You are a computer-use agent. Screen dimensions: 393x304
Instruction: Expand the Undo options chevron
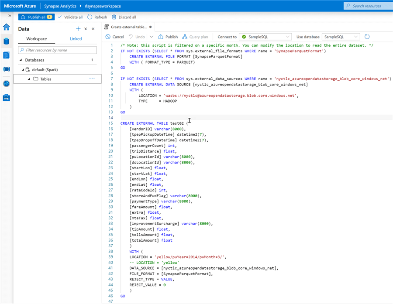tap(152, 37)
